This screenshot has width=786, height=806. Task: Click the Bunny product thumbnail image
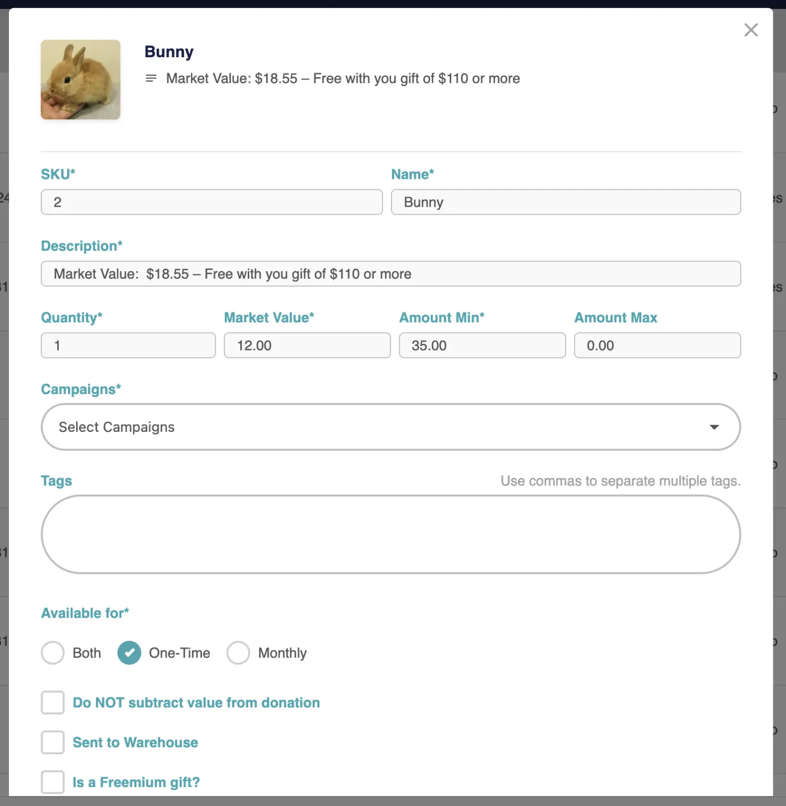coord(81,80)
